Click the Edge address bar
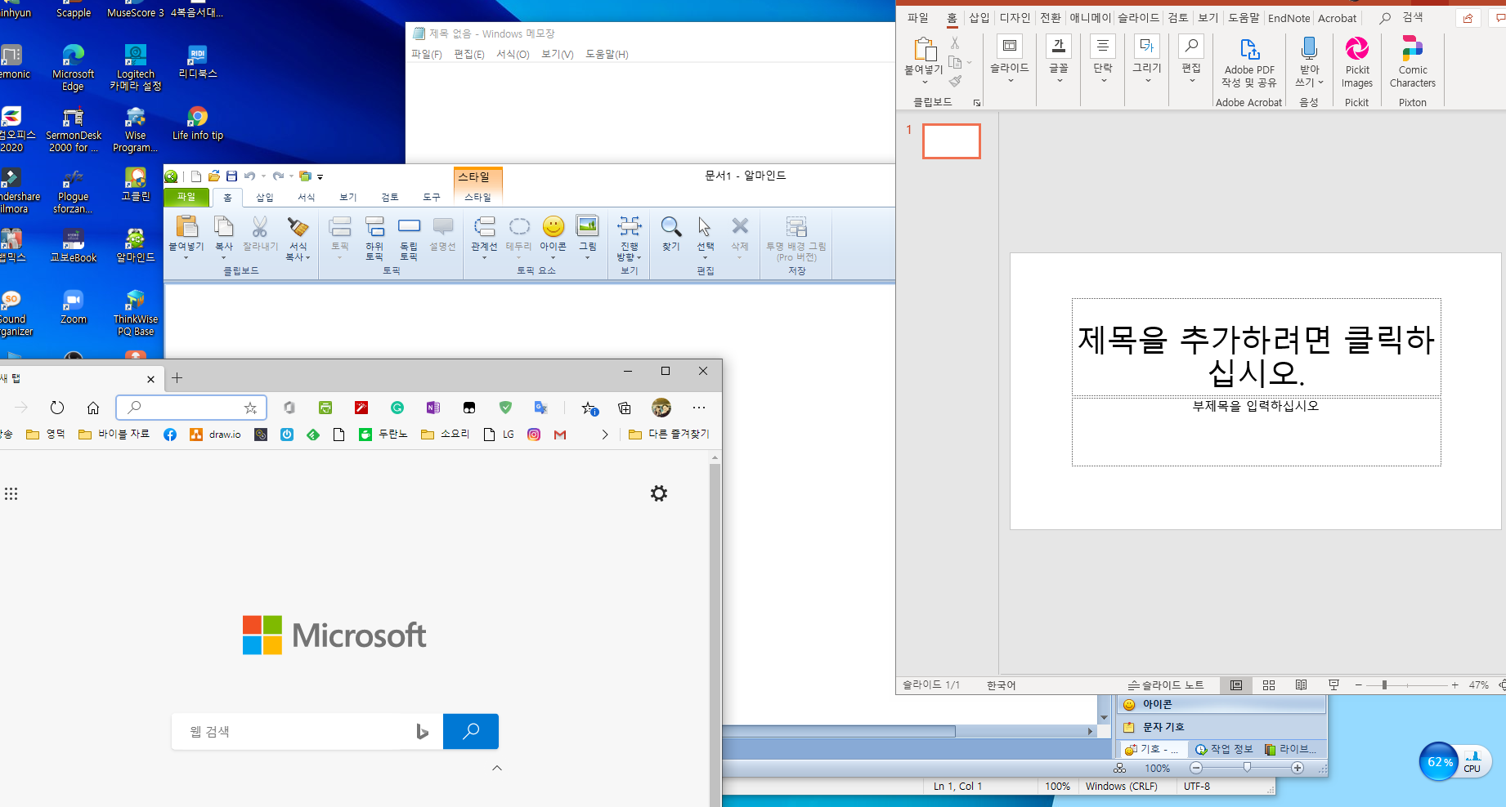Viewport: 1506px width, 807px height. (191, 408)
